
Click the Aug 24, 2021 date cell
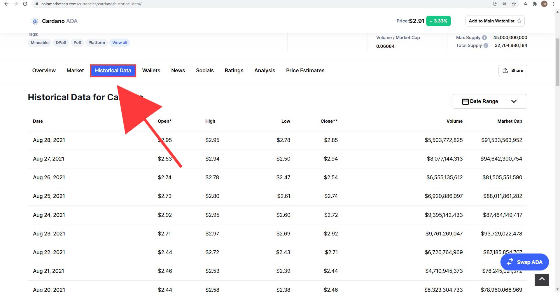click(49, 215)
